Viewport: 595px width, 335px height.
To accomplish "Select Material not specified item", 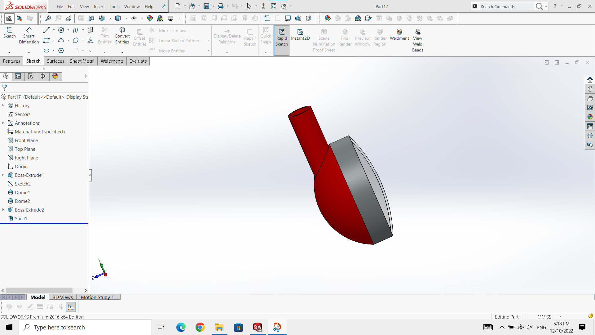I will click(40, 132).
